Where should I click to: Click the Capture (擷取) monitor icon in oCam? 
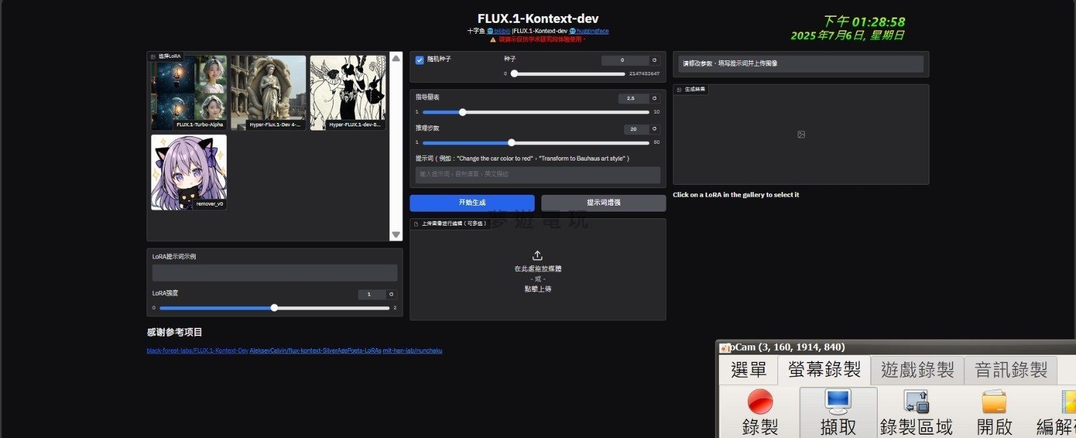pos(838,402)
